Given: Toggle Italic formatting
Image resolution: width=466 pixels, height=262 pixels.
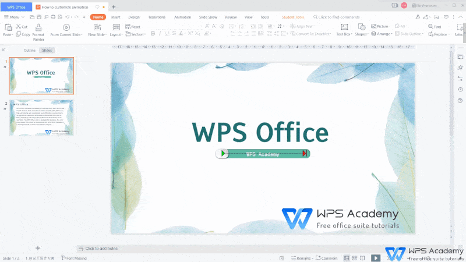Looking at the screenshot, I should (160, 34).
